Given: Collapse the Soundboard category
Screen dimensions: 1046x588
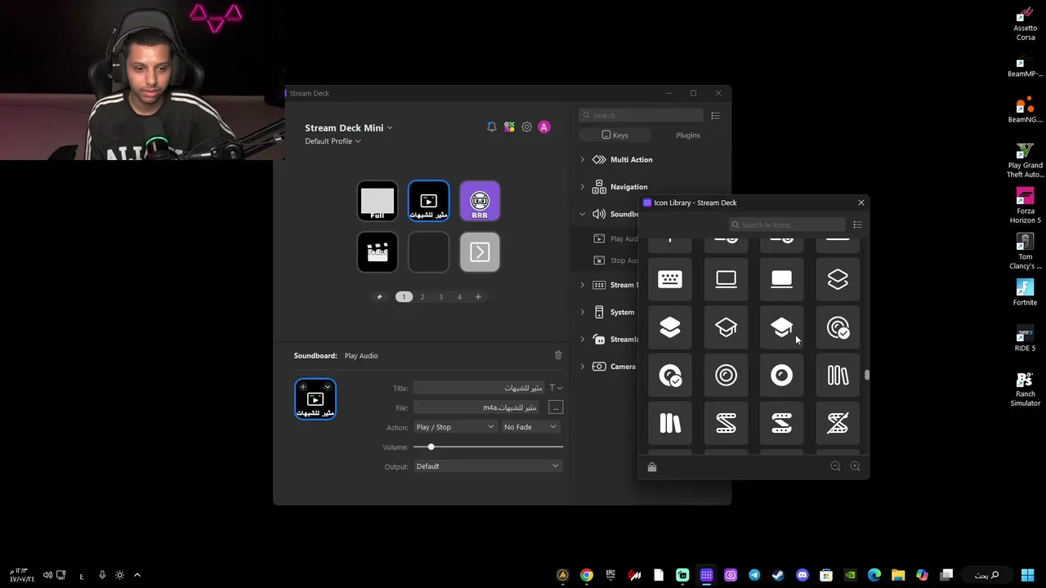Looking at the screenshot, I should pyautogui.click(x=583, y=214).
